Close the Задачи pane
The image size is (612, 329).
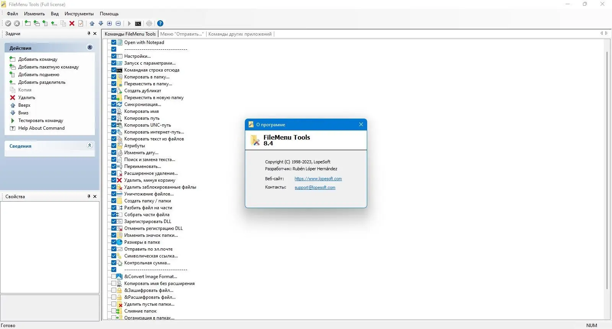pyautogui.click(x=95, y=34)
